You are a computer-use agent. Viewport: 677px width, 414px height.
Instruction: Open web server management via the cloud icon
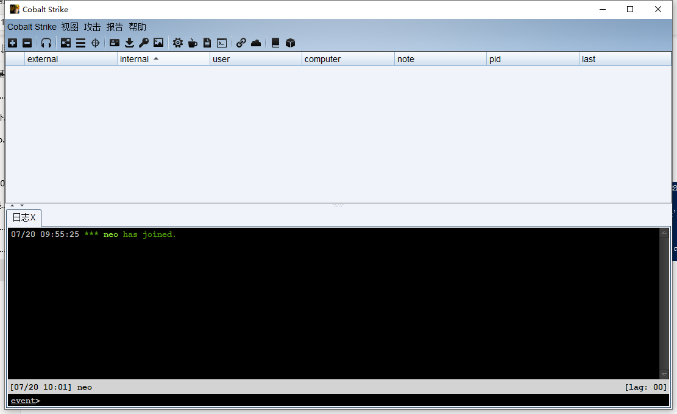point(255,43)
